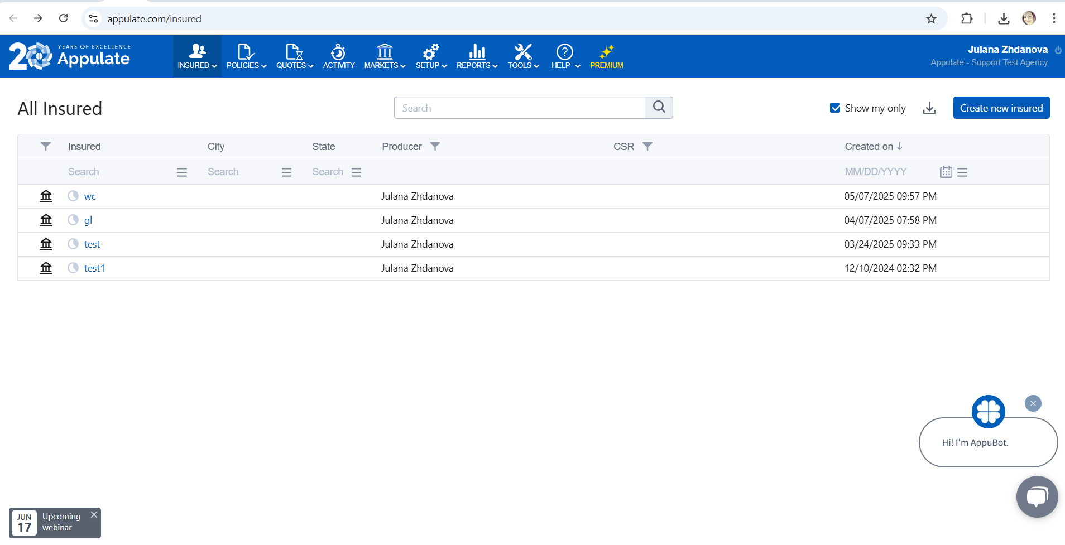Screen dimensions: 1065x545
Task: Click the CSR column filter icon
Action: (647, 147)
